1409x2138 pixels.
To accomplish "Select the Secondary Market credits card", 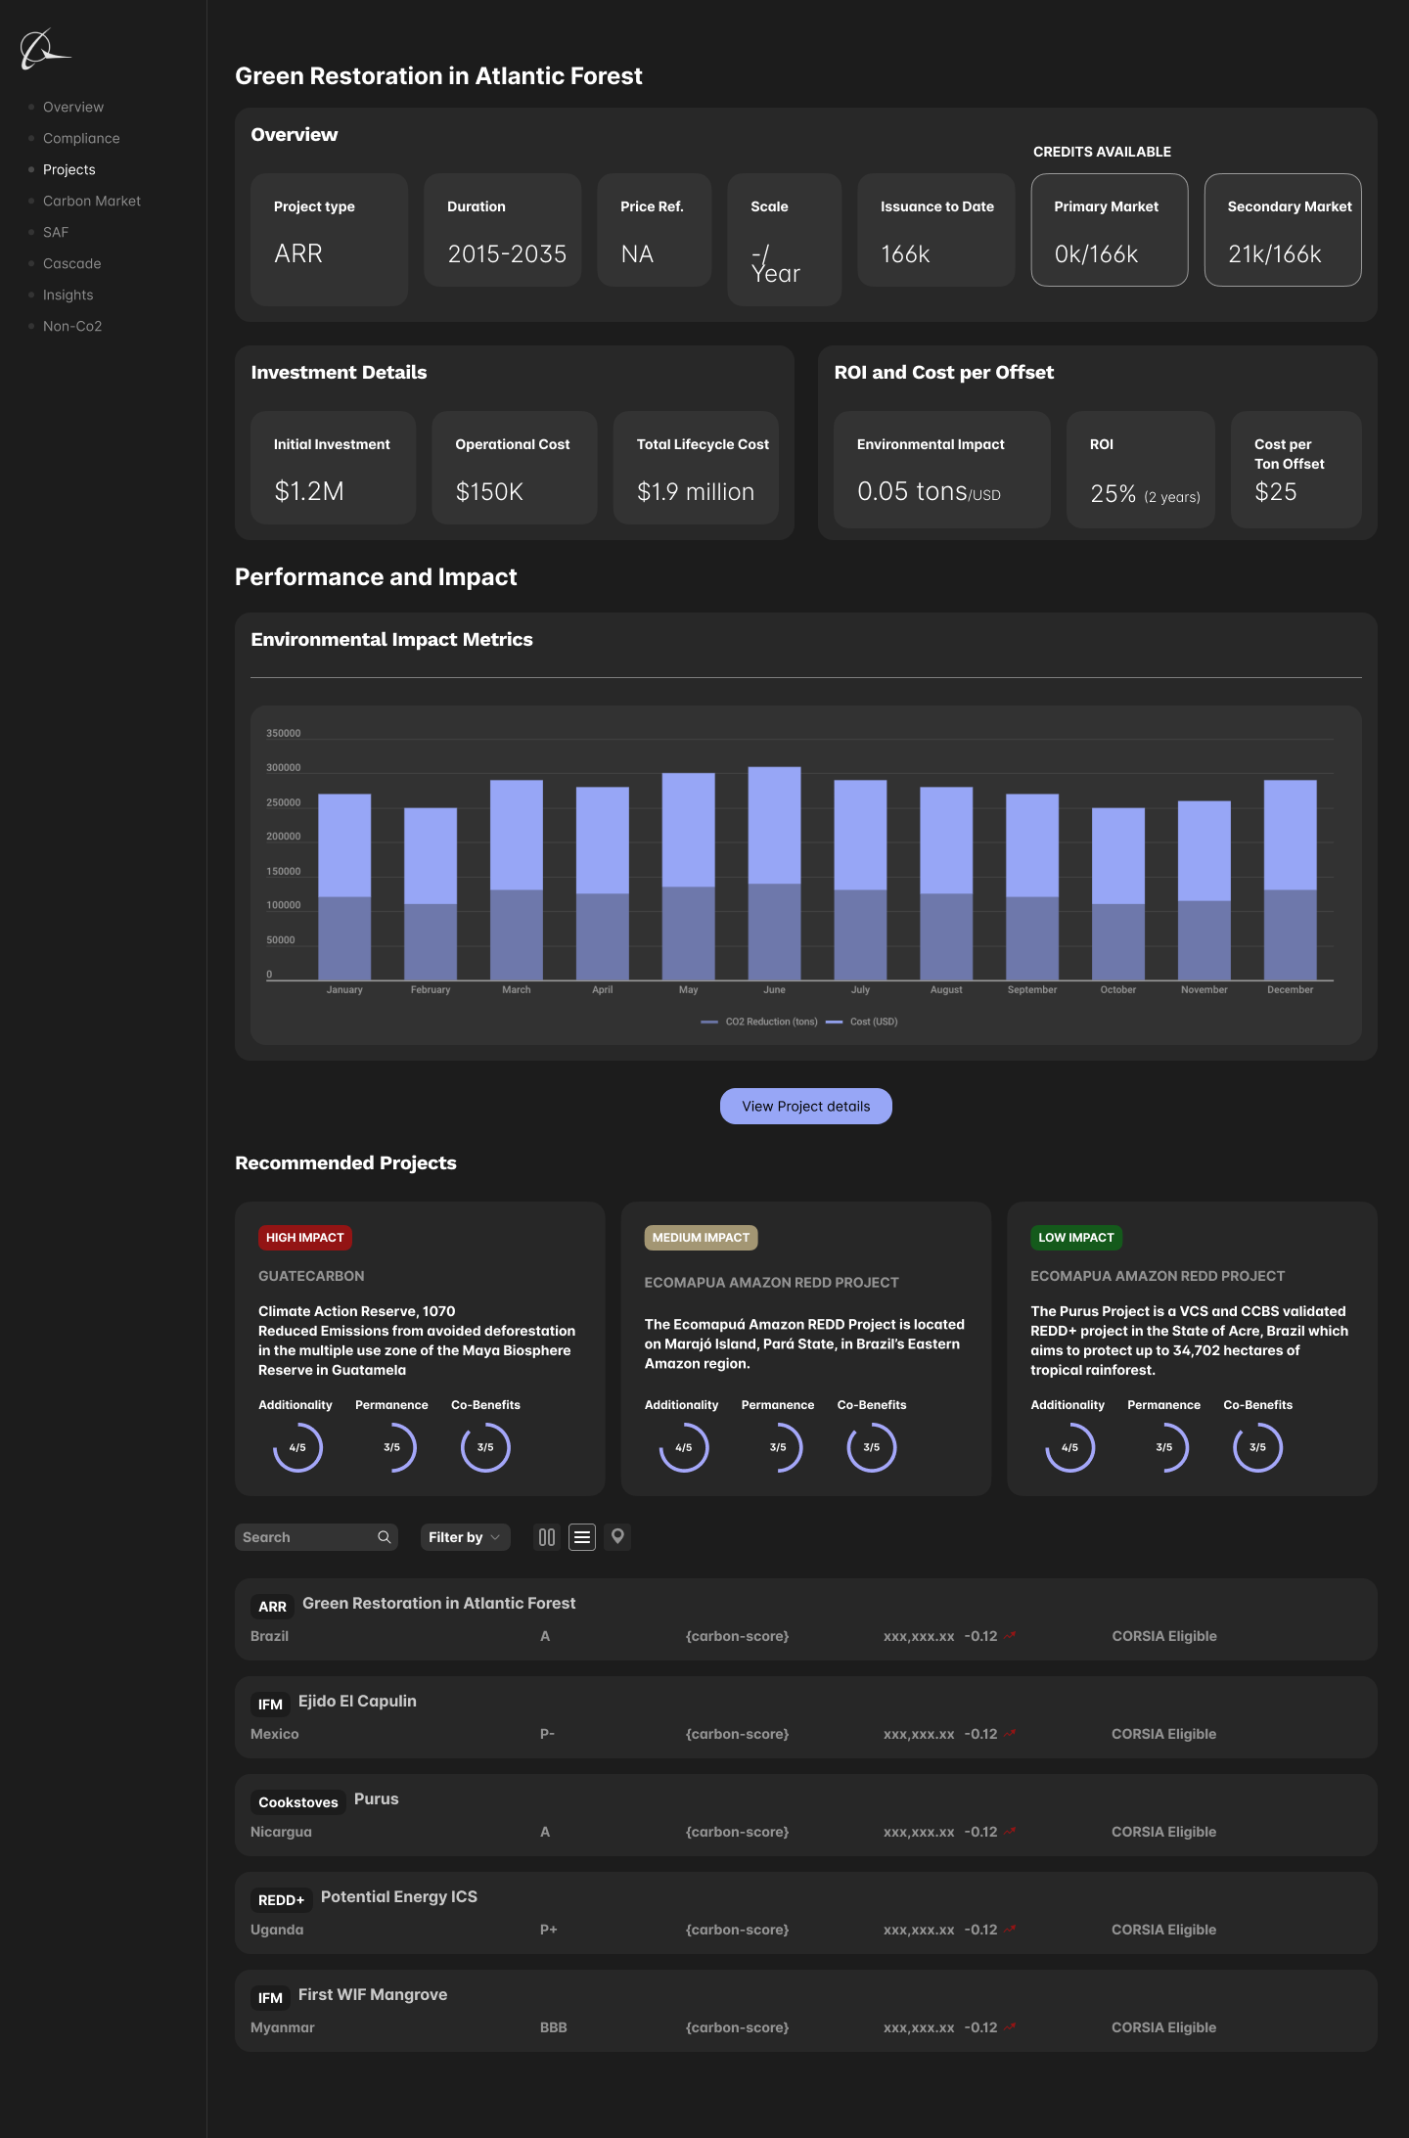I will coord(1282,230).
